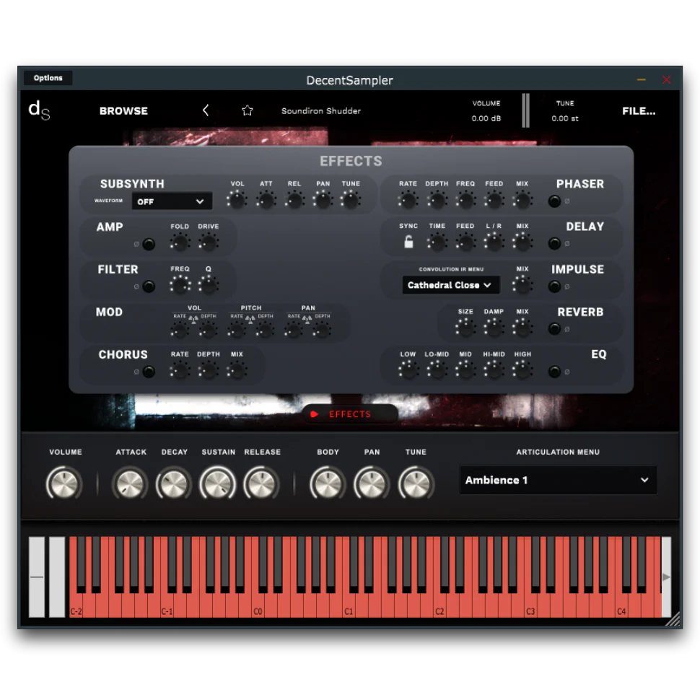Viewport: 700px width, 700px height.
Task: Click the keyboard scroll right arrow
Action: [x=666, y=577]
